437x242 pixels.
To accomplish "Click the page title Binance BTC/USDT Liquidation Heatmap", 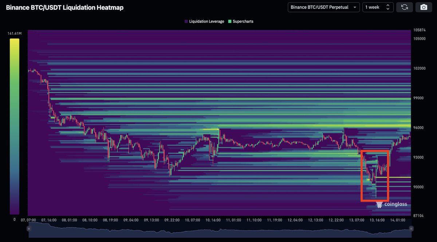I will pyautogui.click(x=65, y=7).
